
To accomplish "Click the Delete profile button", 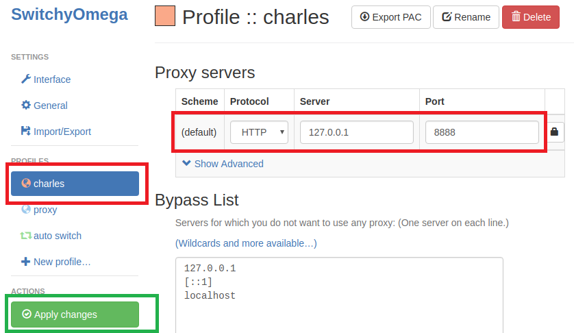I will click(531, 17).
